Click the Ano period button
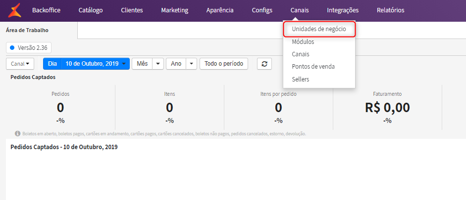The image size is (466, 200). pyautogui.click(x=176, y=64)
